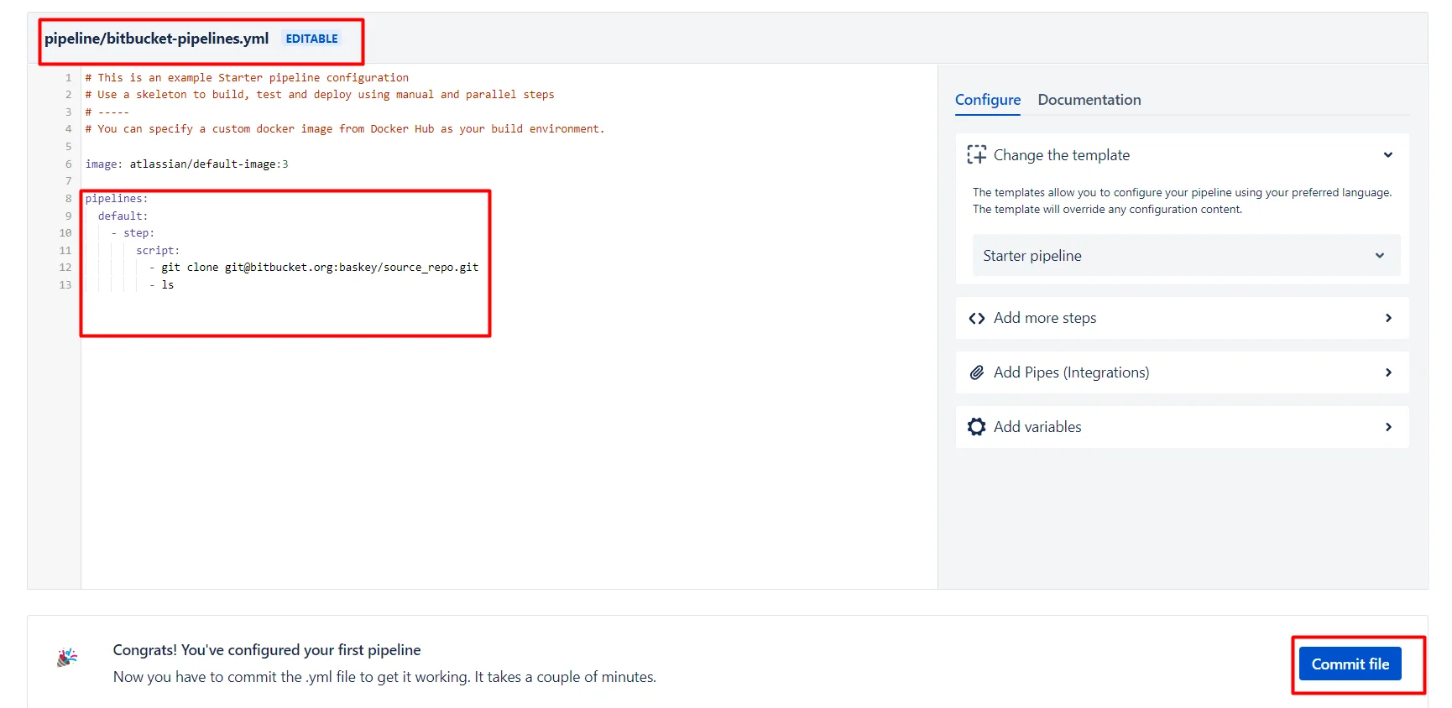Click the 'ls' command on line 13
The width and height of the screenshot is (1452, 708).
[168, 285]
